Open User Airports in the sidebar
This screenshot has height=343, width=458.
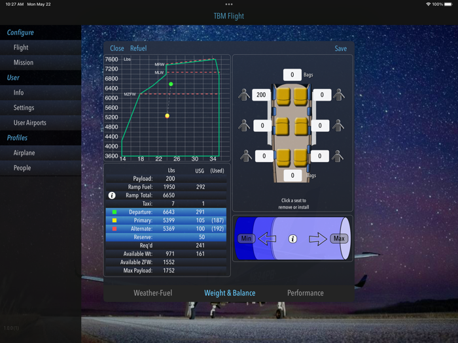[41, 123]
